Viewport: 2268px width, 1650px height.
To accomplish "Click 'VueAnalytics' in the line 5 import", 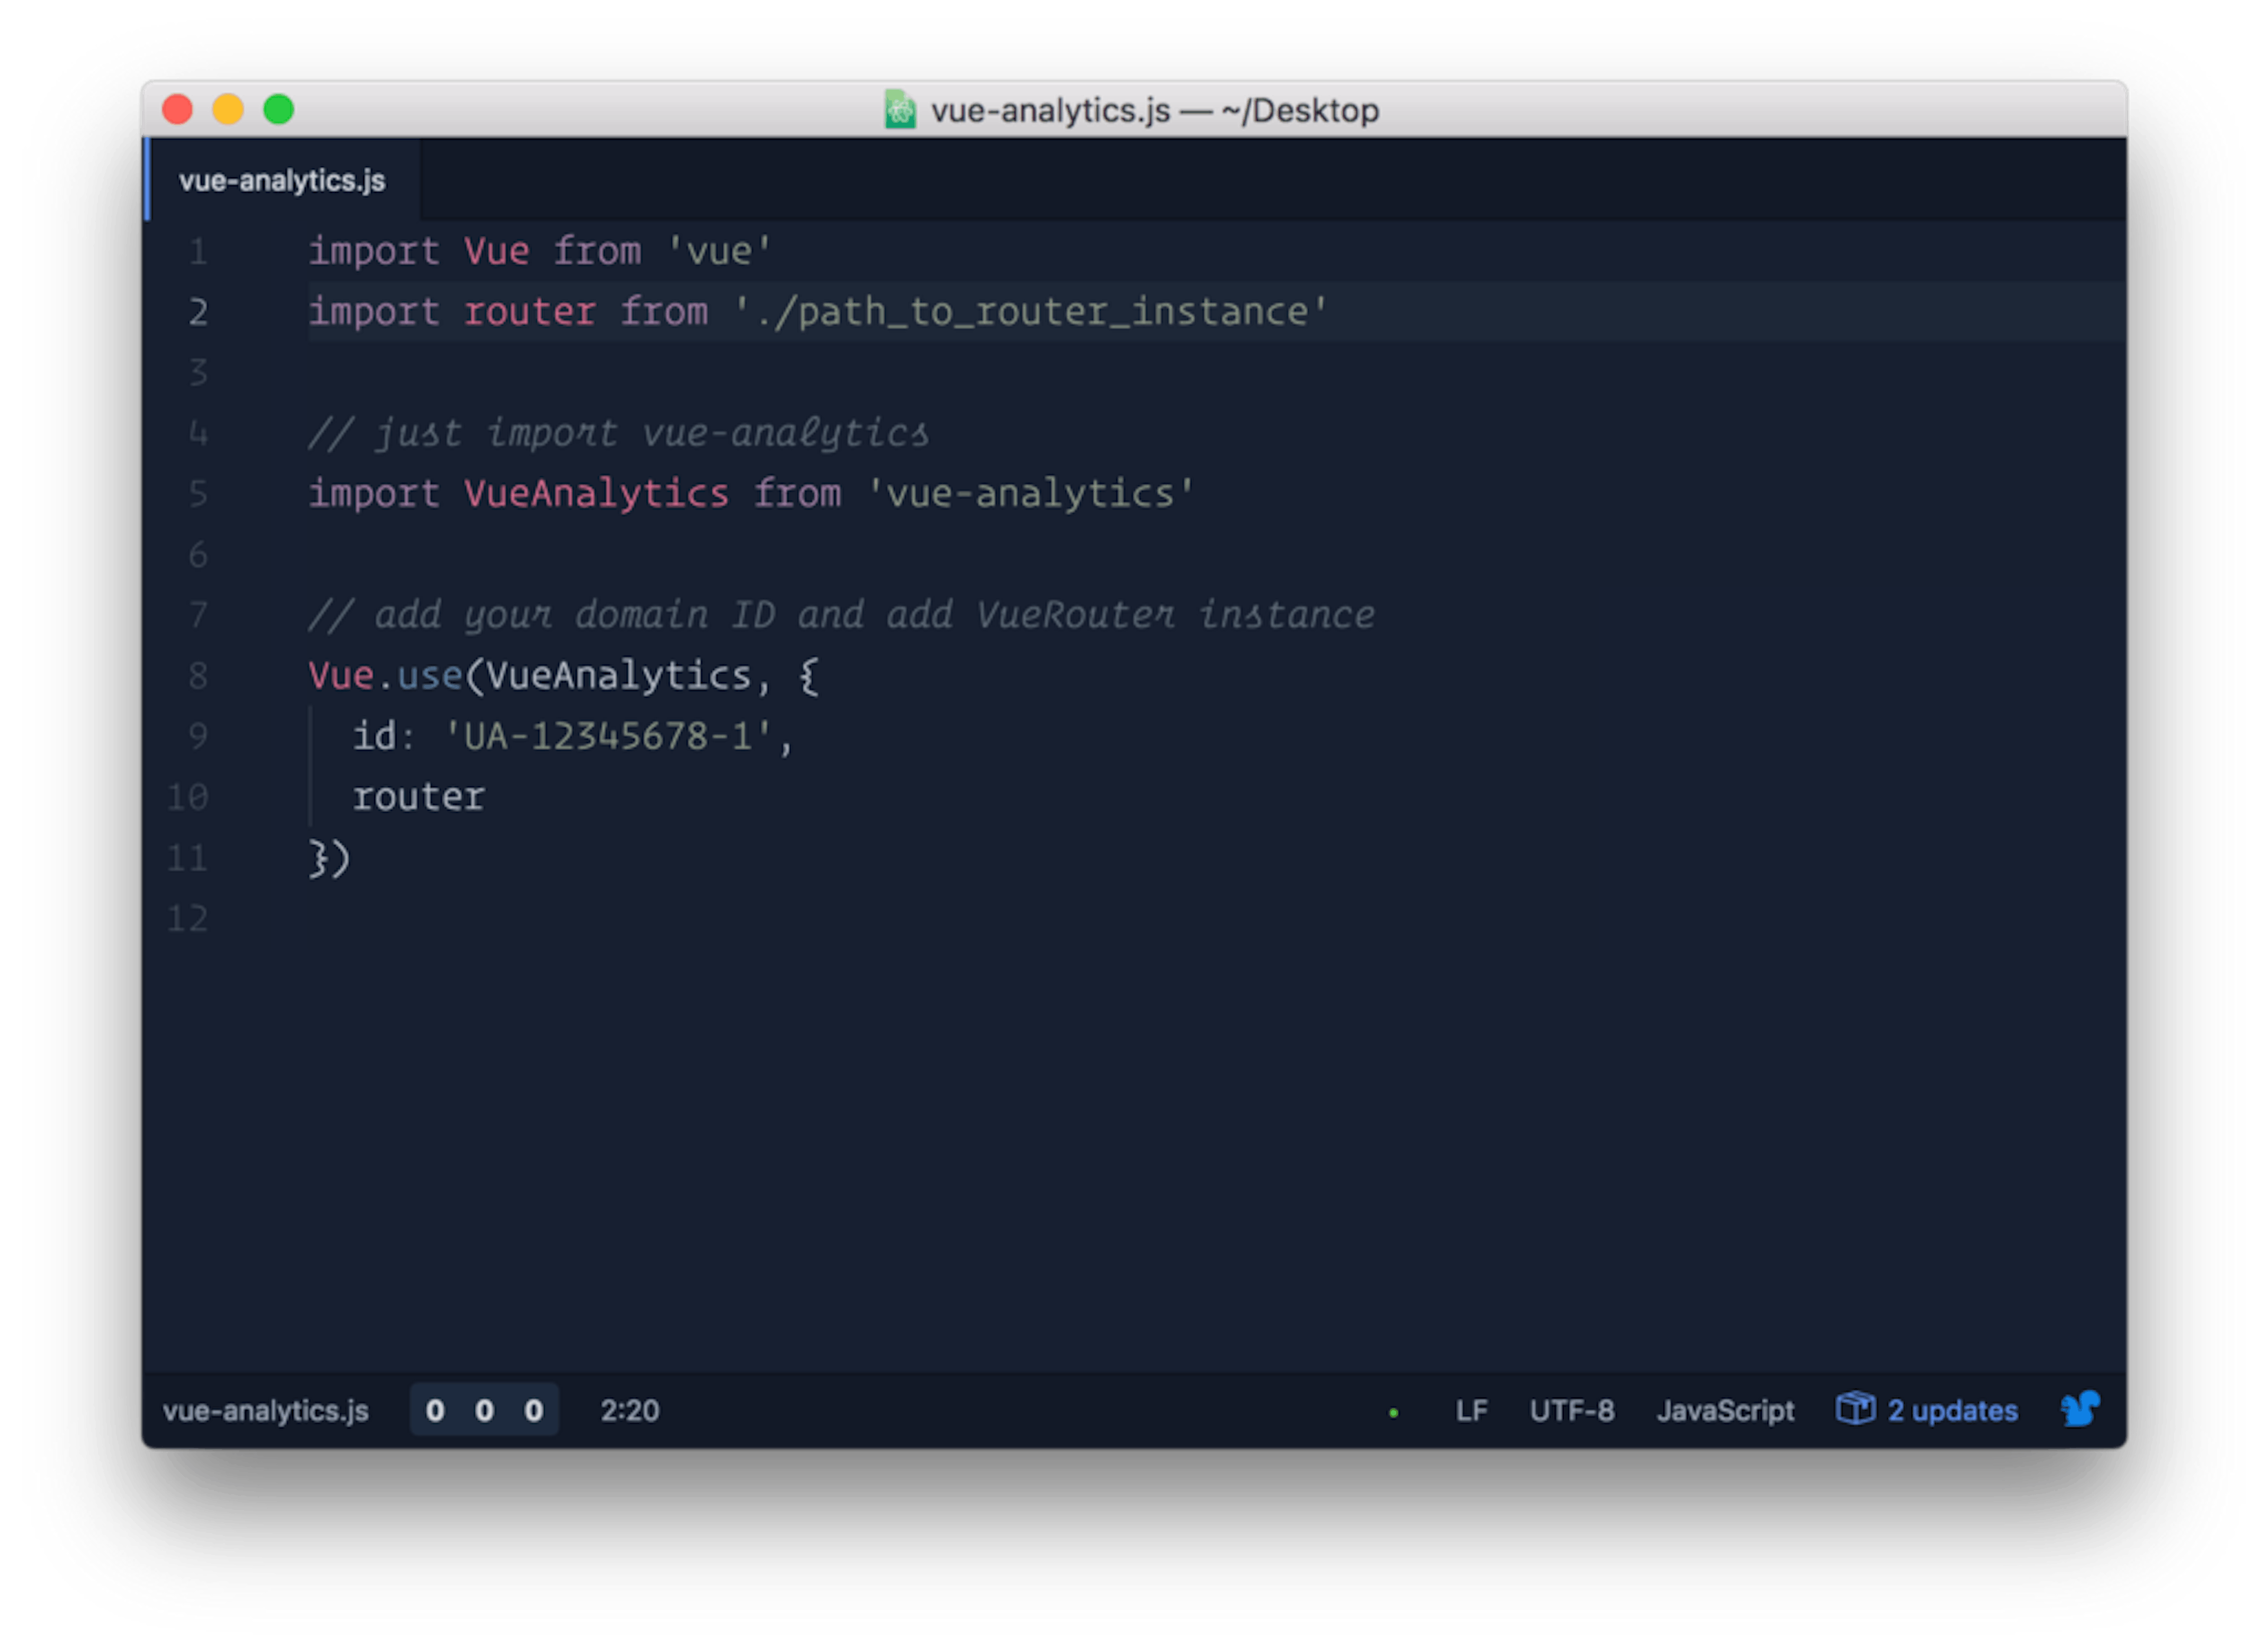I will (596, 493).
